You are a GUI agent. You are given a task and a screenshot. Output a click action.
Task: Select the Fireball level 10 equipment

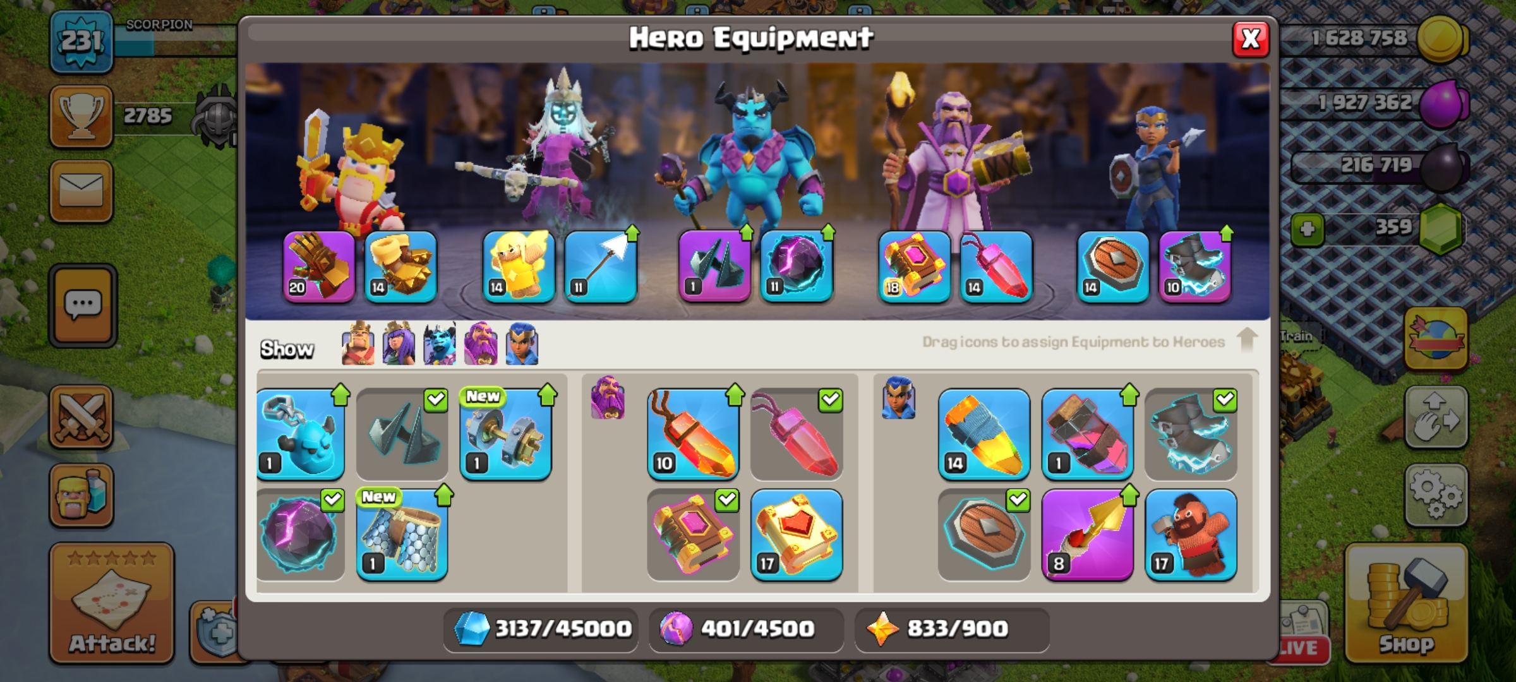click(693, 434)
